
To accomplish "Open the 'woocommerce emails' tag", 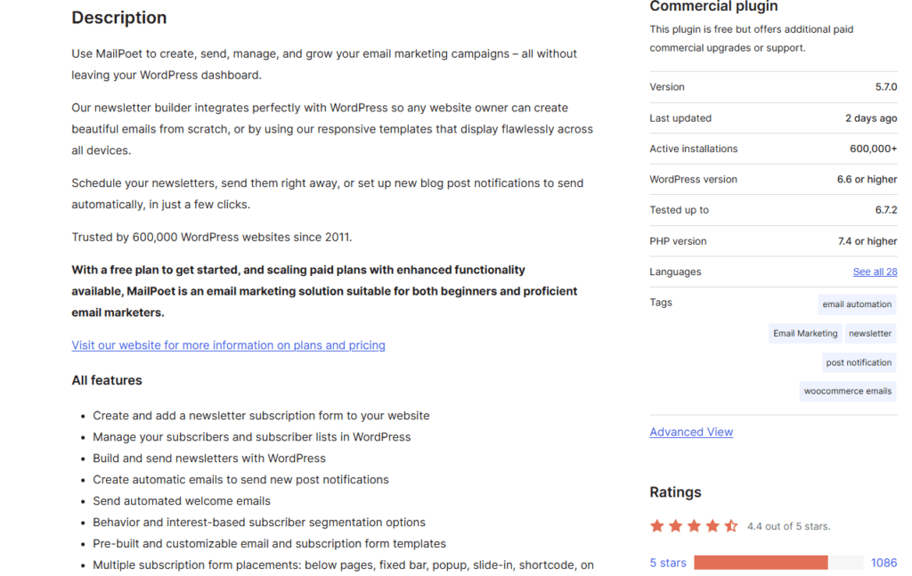I will pos(848,391).
